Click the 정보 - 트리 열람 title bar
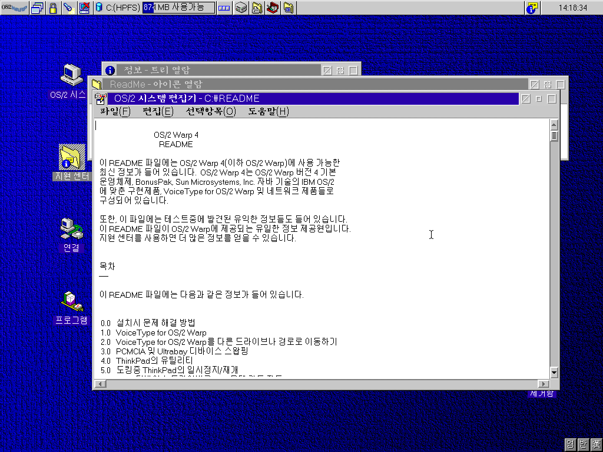Image resolution: width=603 pixels, height=452 pixels. pos(218,71)
